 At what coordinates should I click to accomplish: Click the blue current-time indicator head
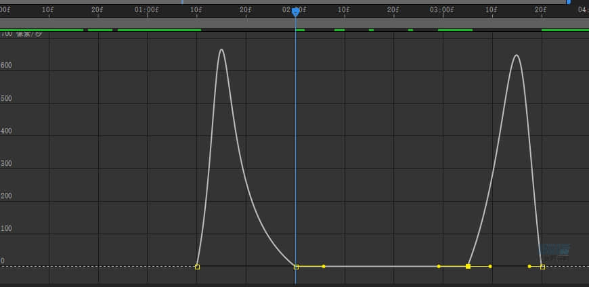[295, 12]
